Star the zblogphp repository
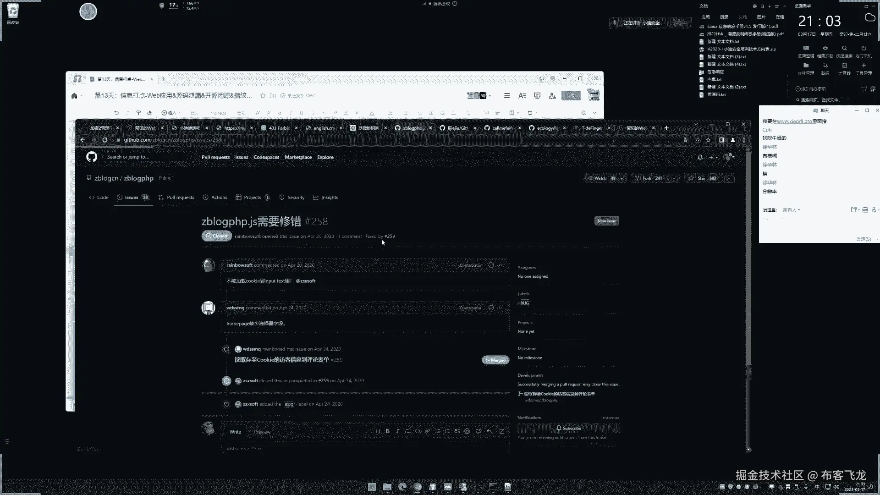 (x=702, y=178)
